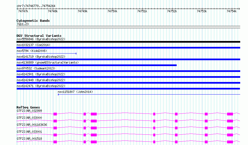Click the blue nsv970532 variant bar

pyautogui.click(x=128, y=71)
